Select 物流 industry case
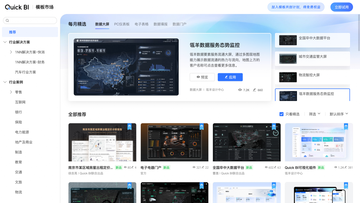The width and height of the screenshot is (360, 203). coord(19,192)
